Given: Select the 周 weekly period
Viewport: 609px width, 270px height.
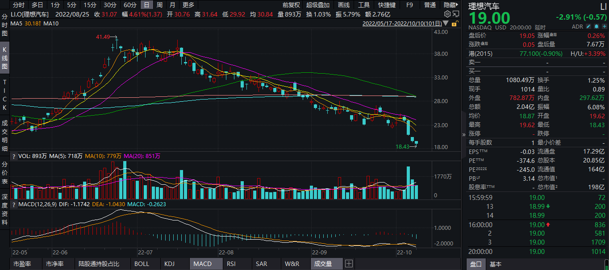Looking at the screenshot, I should click(x=159, y=5).
